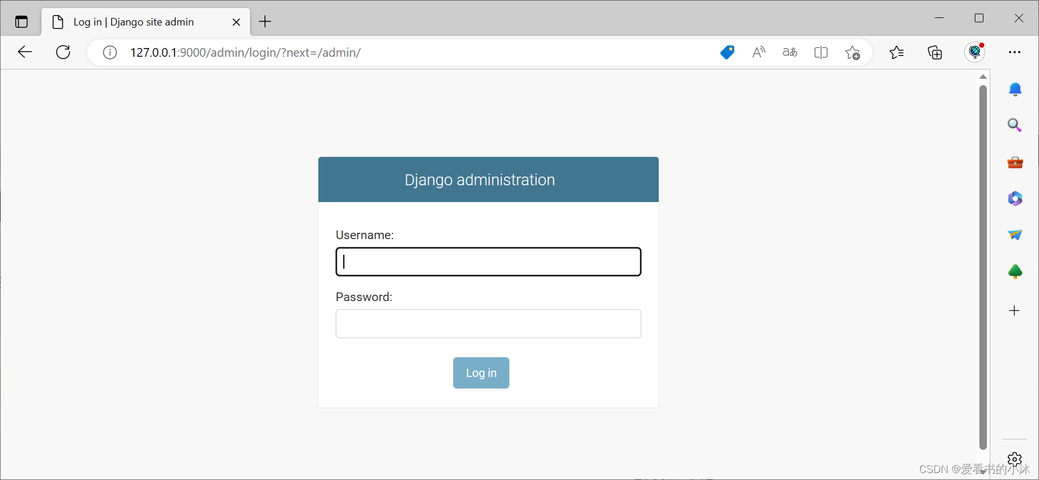1039x480 pixels.
Task: Enter split screen view
Action: (821, 52)
